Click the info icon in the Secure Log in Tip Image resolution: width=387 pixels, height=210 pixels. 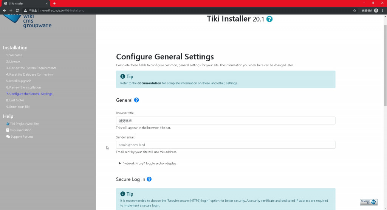point(123,194)
